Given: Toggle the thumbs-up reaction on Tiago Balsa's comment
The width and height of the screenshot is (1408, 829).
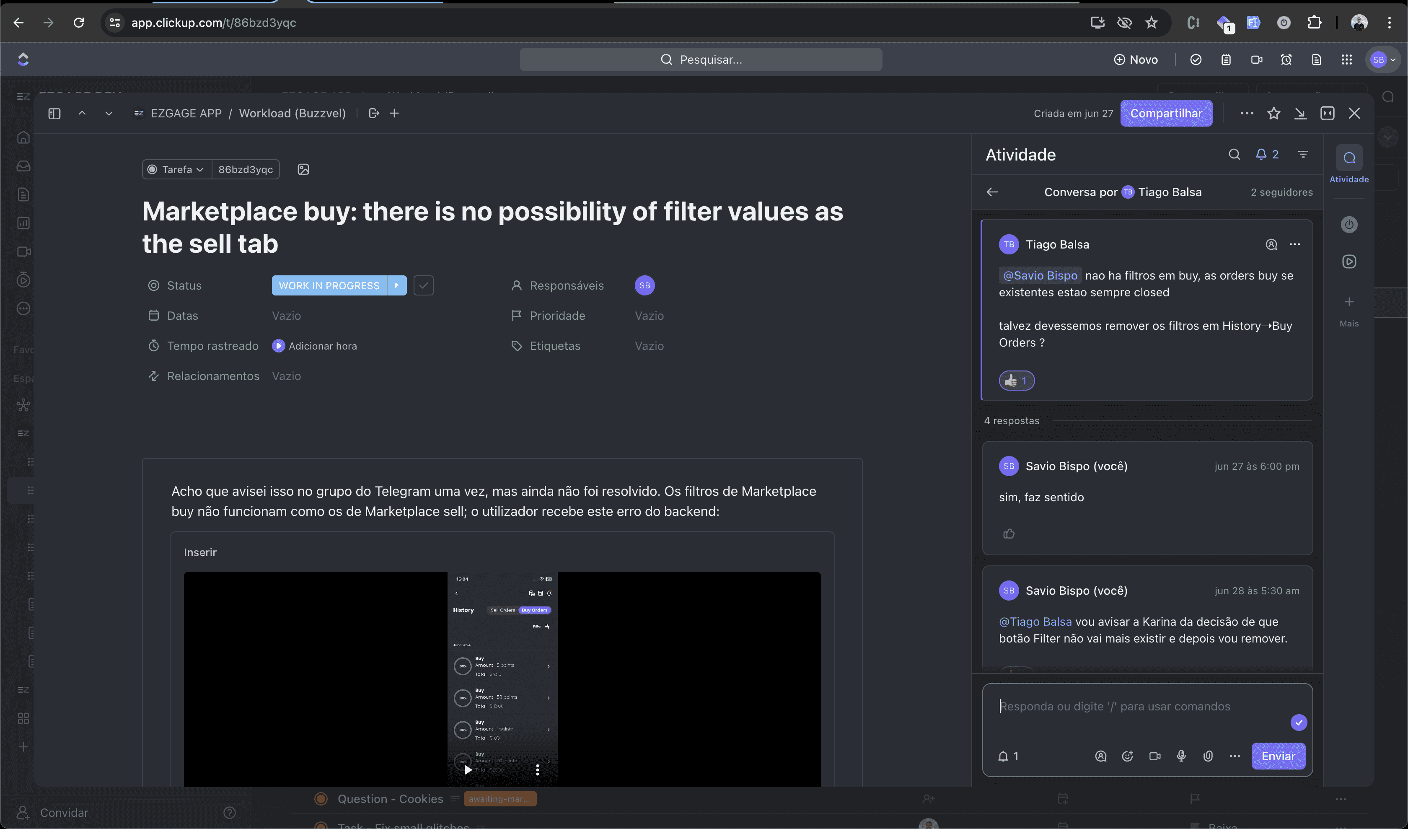Looking at the screenshot, I should (x=1016, y=381).
